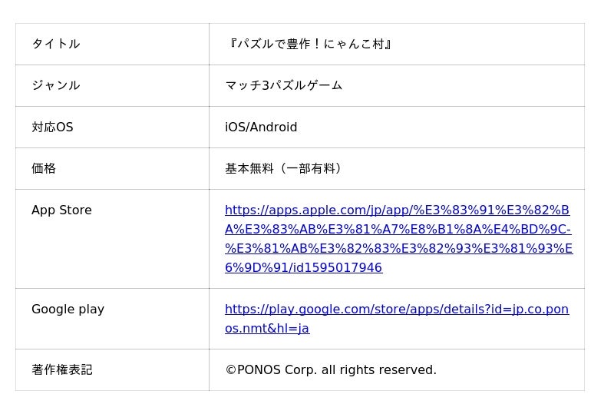
Task: Click the 著作権表記 label cell
Action: coord(61,370)
